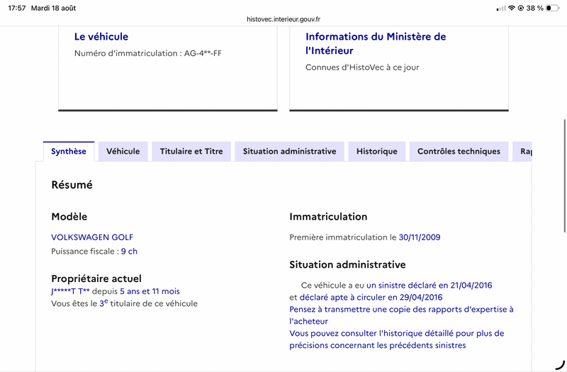Click the first registration date 30/11/2009
The height and width of the screenshot is (372, 567).
tap(420, 237)
